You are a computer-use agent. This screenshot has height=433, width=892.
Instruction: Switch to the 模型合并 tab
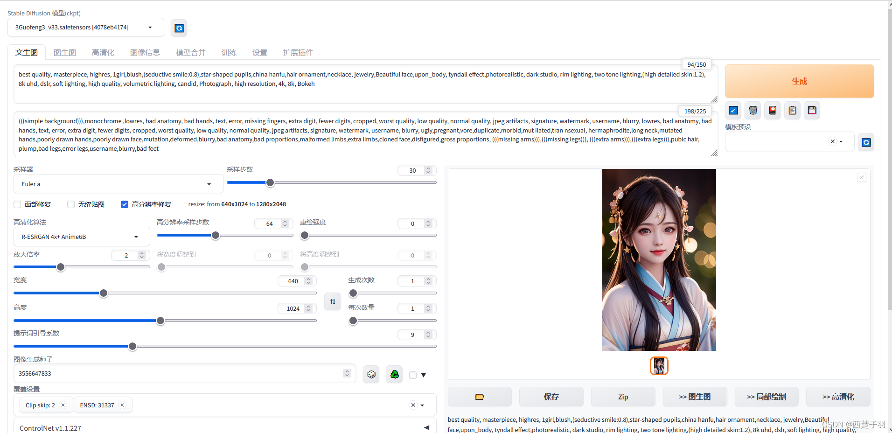point(191,52)
